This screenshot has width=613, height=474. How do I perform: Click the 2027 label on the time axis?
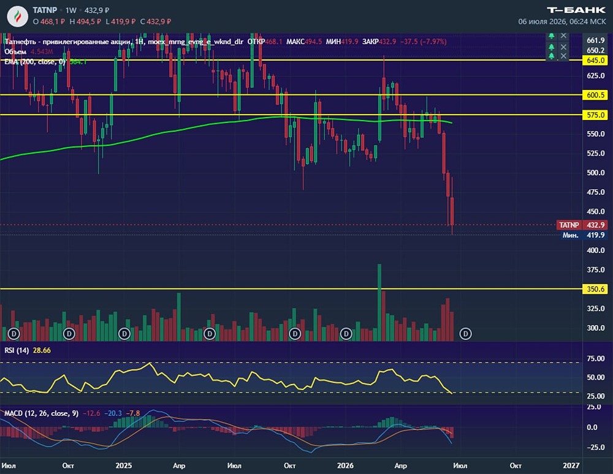571,465
